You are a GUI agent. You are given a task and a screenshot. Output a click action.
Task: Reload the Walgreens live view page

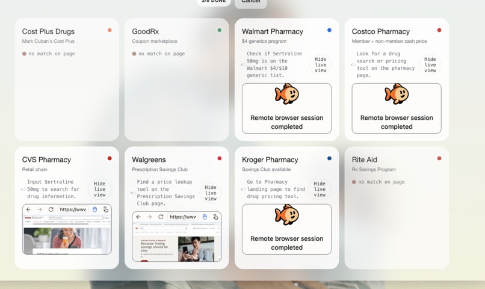(x=161, y=217)
